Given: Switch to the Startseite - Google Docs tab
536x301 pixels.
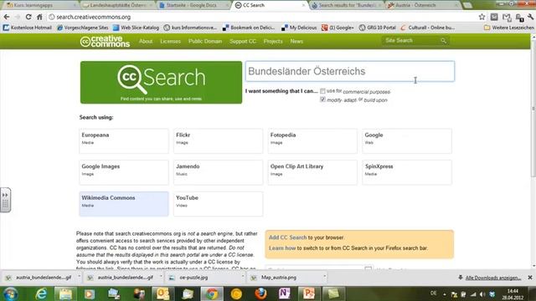Looking at the screenshot, I should coord(192,5).
